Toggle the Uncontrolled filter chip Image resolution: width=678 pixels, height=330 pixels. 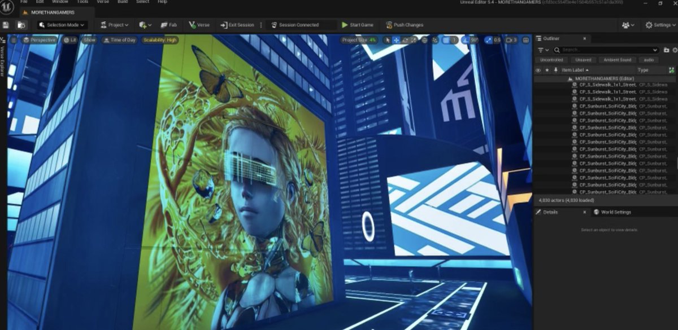coord(551,60)
